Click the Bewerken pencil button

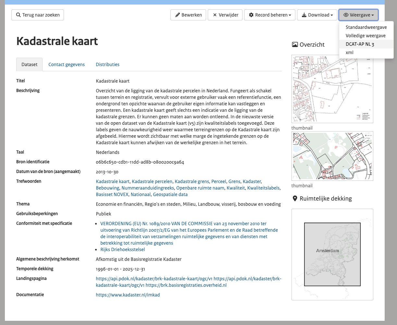pos(188,15)
